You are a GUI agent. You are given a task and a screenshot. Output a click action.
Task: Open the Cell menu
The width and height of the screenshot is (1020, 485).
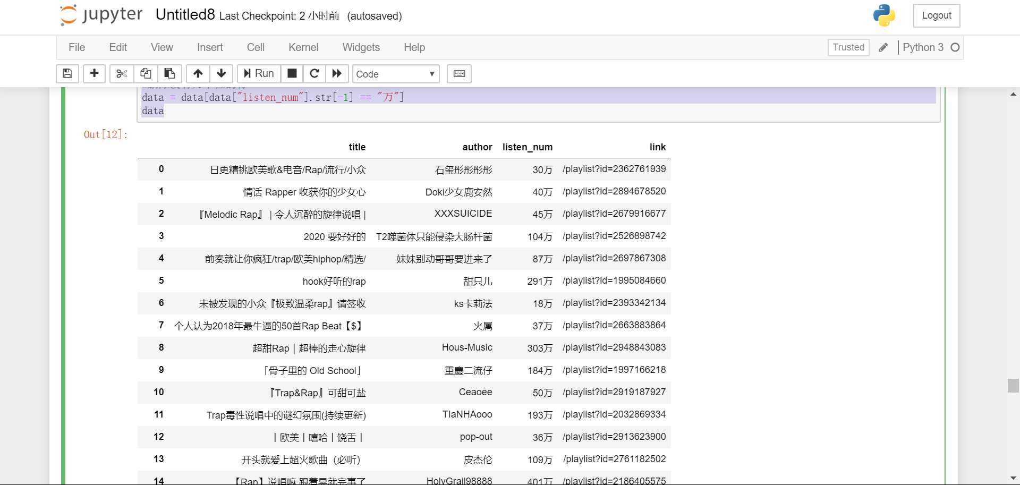tap(256, 47)
